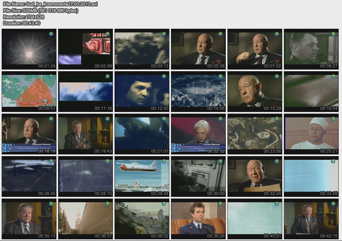Click the 00:14:05 timestamp label
This screenshot has width=342, height=241.
pyautogui.click(x=216, y=108)
